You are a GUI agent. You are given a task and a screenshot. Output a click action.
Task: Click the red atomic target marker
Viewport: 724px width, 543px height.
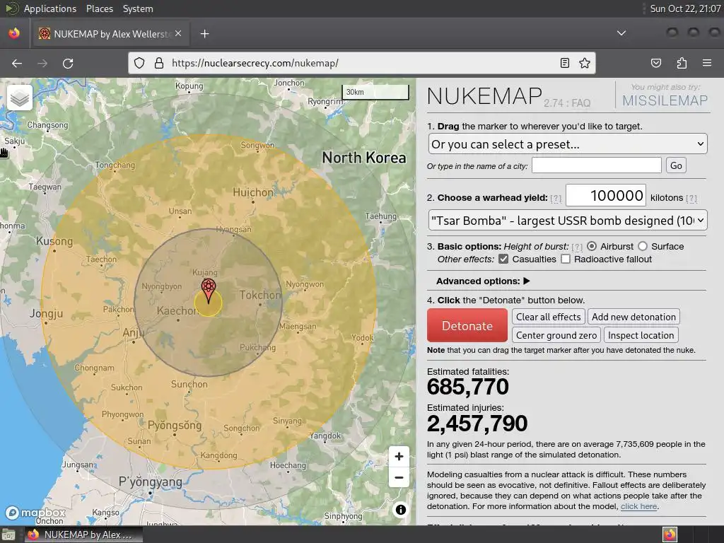point(209,291)
